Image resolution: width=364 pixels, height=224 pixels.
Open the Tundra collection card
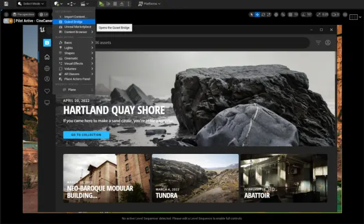click(195, 178)
